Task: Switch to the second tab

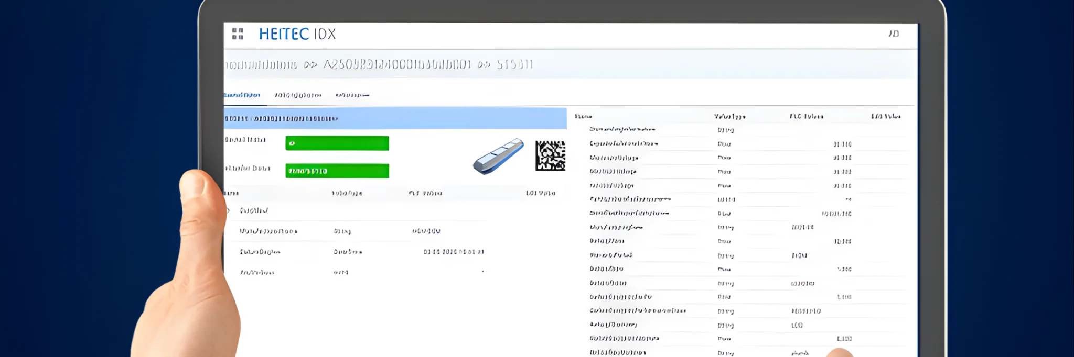Action: (x=298, y=95)
